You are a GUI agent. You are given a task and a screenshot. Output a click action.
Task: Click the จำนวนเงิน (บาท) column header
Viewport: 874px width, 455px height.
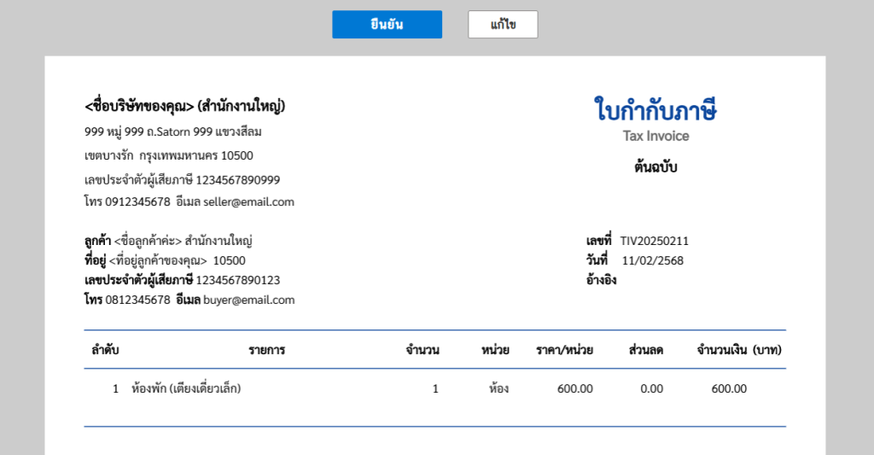coord(739,350)
